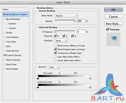126x103 pixels.
Task: Click This Layer black point slider handle
Action: tap(38, 78)
